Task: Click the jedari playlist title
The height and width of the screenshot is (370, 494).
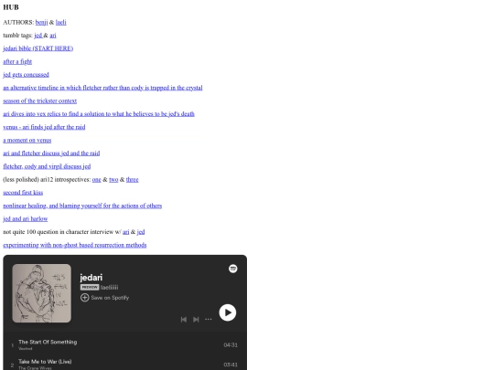Action: (x=91, y=278)
